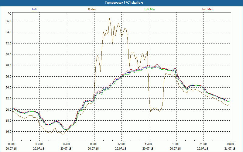Click the 34,0 y-axis value

pos(9,32)
